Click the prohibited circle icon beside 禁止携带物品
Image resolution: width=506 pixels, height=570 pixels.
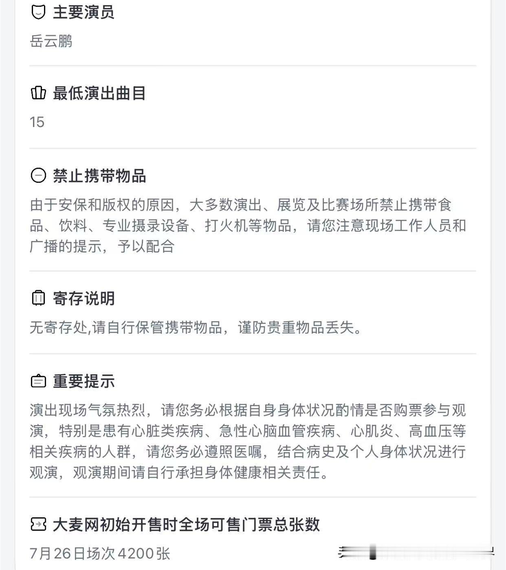[x=38, y=176]
